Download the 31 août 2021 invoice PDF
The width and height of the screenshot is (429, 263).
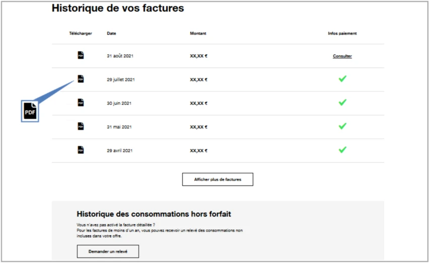point(81,55)
